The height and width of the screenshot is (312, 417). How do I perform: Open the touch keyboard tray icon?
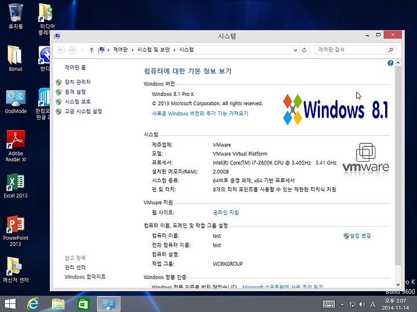click(329, 304)
